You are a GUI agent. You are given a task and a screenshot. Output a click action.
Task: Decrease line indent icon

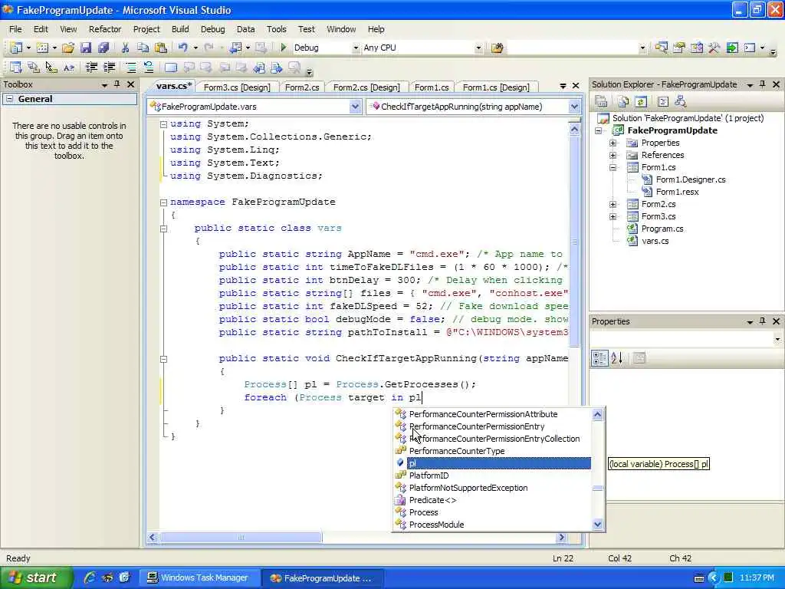(92, 67)
